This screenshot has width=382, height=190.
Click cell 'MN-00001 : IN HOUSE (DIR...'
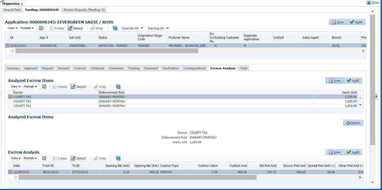pos(188,46)
